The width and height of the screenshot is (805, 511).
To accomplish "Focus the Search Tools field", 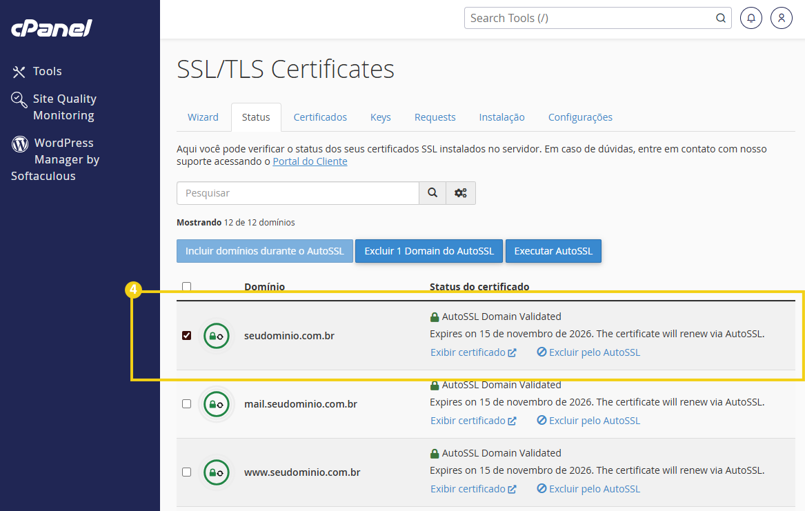I will click(597, 18).
